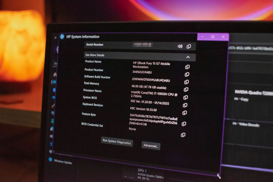The width and height of the screenshot is (273, 182).
Task: Close the HP System Information window
Action: click(223, 37)
